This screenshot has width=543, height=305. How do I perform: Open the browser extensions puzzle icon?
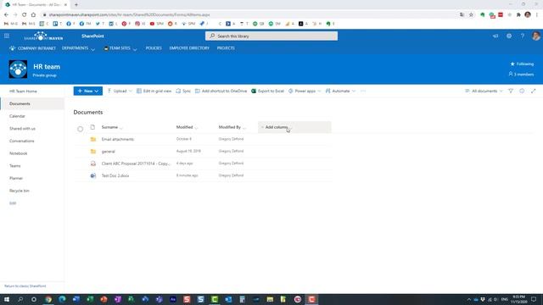(x=518, y=14)
